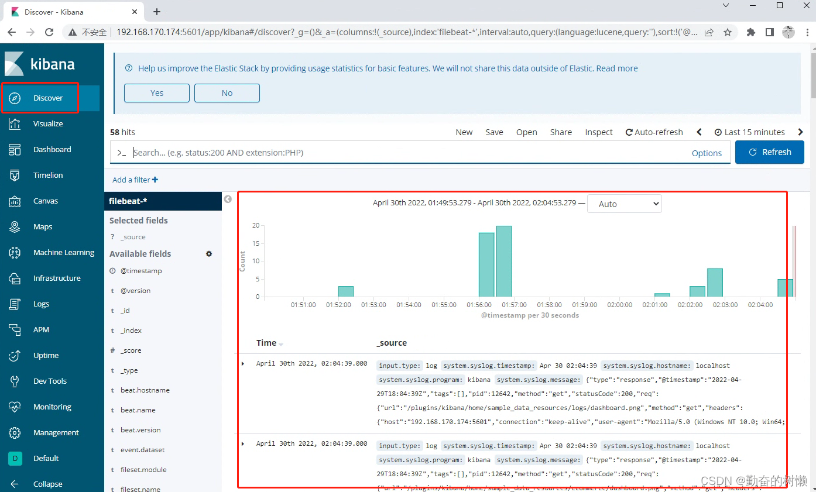Select the fileset.module field
The height and width of the screenshot is (492, 816).
(x=143, y=470)
